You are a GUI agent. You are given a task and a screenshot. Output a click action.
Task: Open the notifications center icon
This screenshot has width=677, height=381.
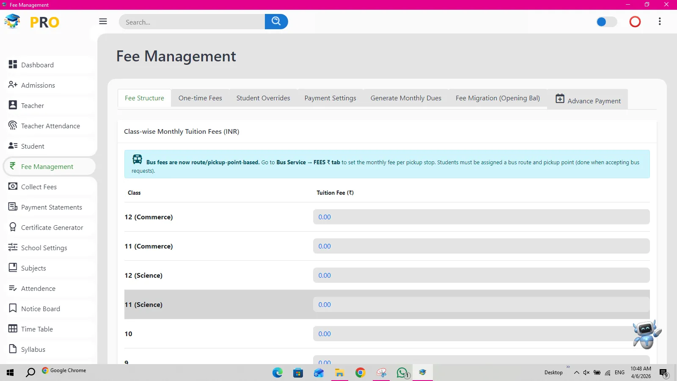pyautogui.click(x=663, y=373)
